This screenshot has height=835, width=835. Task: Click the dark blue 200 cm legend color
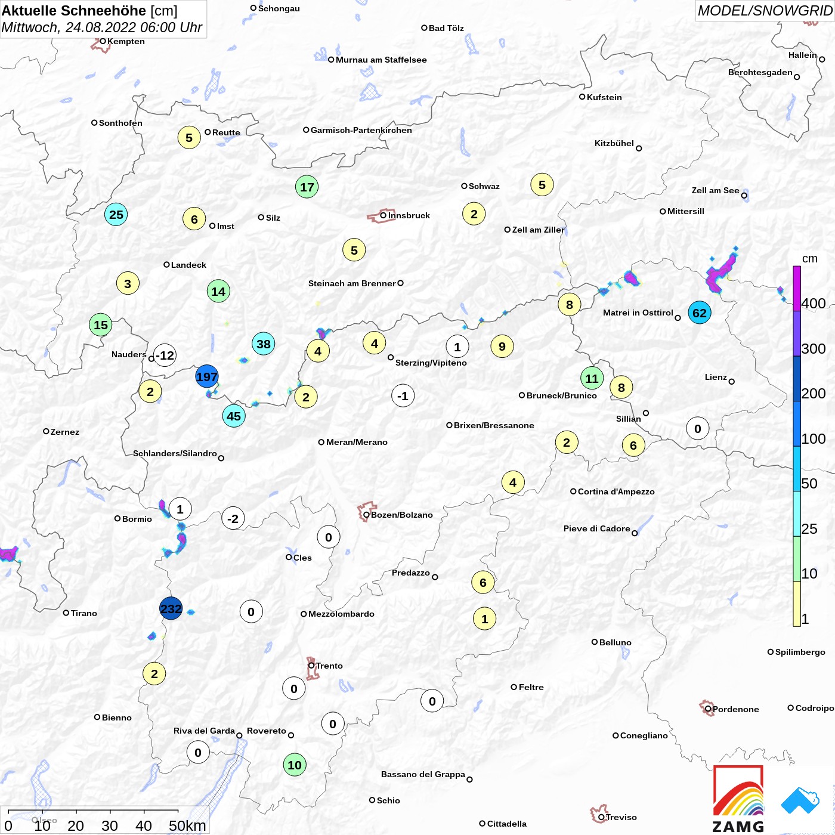coord(797,379)
